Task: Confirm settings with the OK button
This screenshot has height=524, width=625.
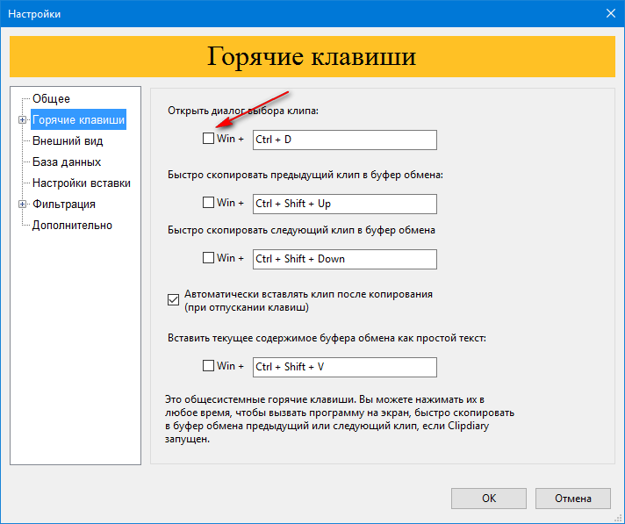Action: point(489,499)
